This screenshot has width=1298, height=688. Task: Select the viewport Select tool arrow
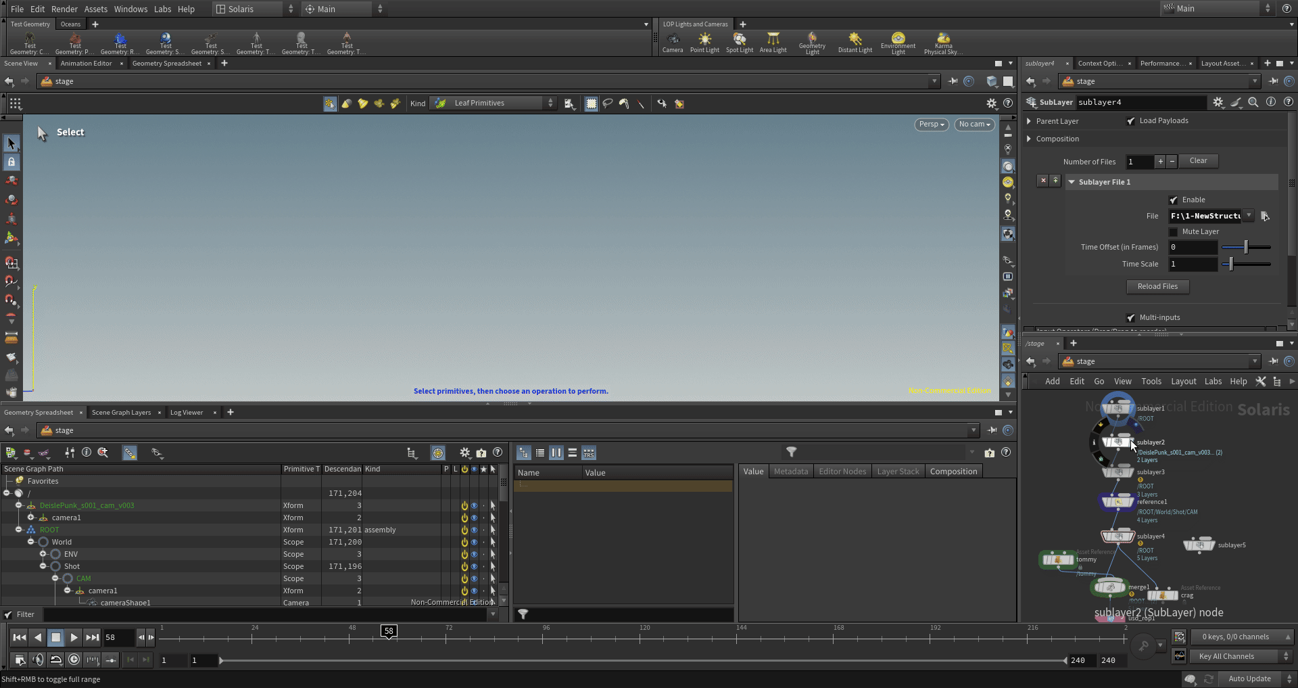[11, 143]
